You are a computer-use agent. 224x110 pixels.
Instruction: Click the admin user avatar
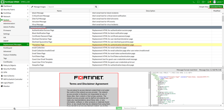pyautogui.click(x=215, y=2)
